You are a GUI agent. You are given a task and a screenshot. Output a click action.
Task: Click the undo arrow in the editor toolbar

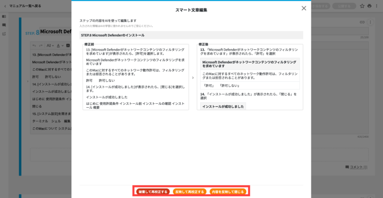pyautogui.click(x=34, y=45)
